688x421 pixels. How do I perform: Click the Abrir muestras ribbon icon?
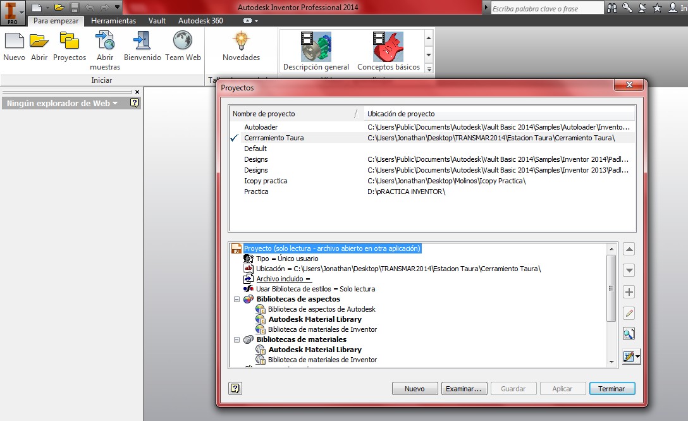105,51
